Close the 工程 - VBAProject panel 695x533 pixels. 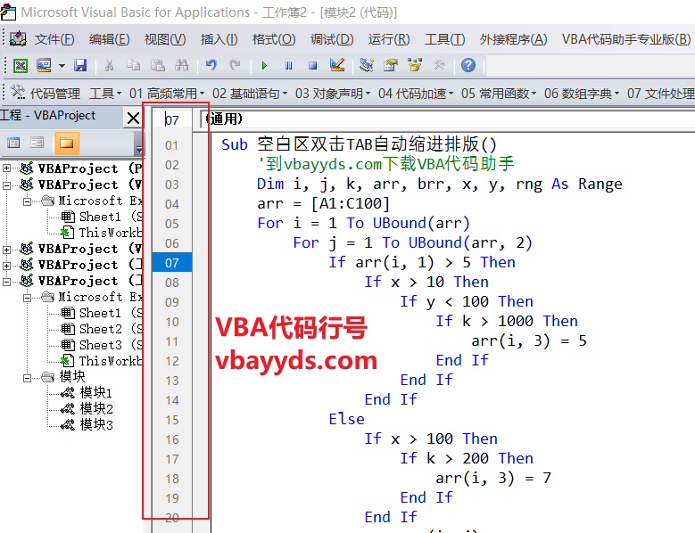tap(133, 119)
